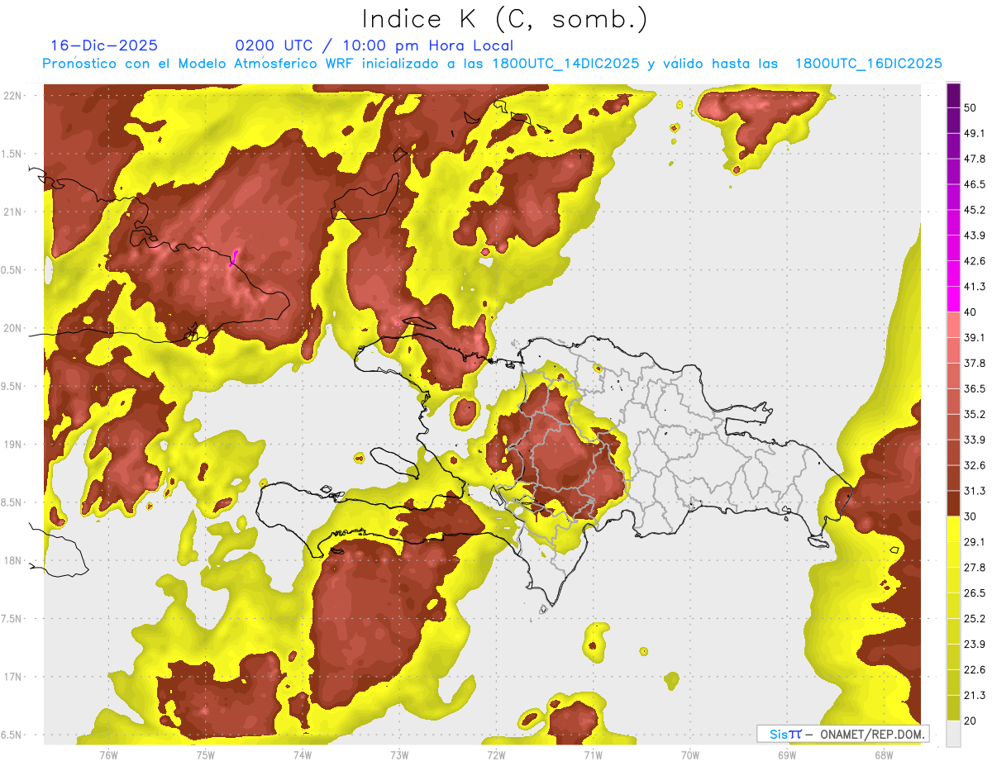Click the '32.6' colorbar value
Screen dimensions: 992x766
tap(974, 465)
